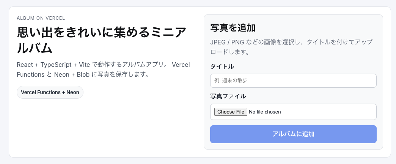The width and height of the screenshot is (396, 164).
Task: Click the 写真ファイル field label
Action: (228, 96)
